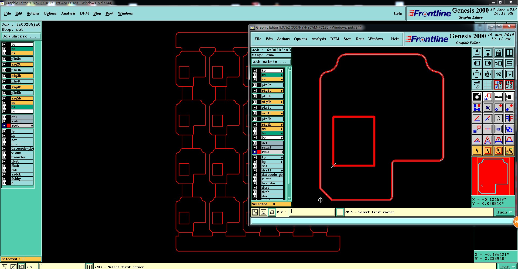Toggle 'sig2t' layer checkbox in cam window
The image size is (518, 269).
coord(254,91)
